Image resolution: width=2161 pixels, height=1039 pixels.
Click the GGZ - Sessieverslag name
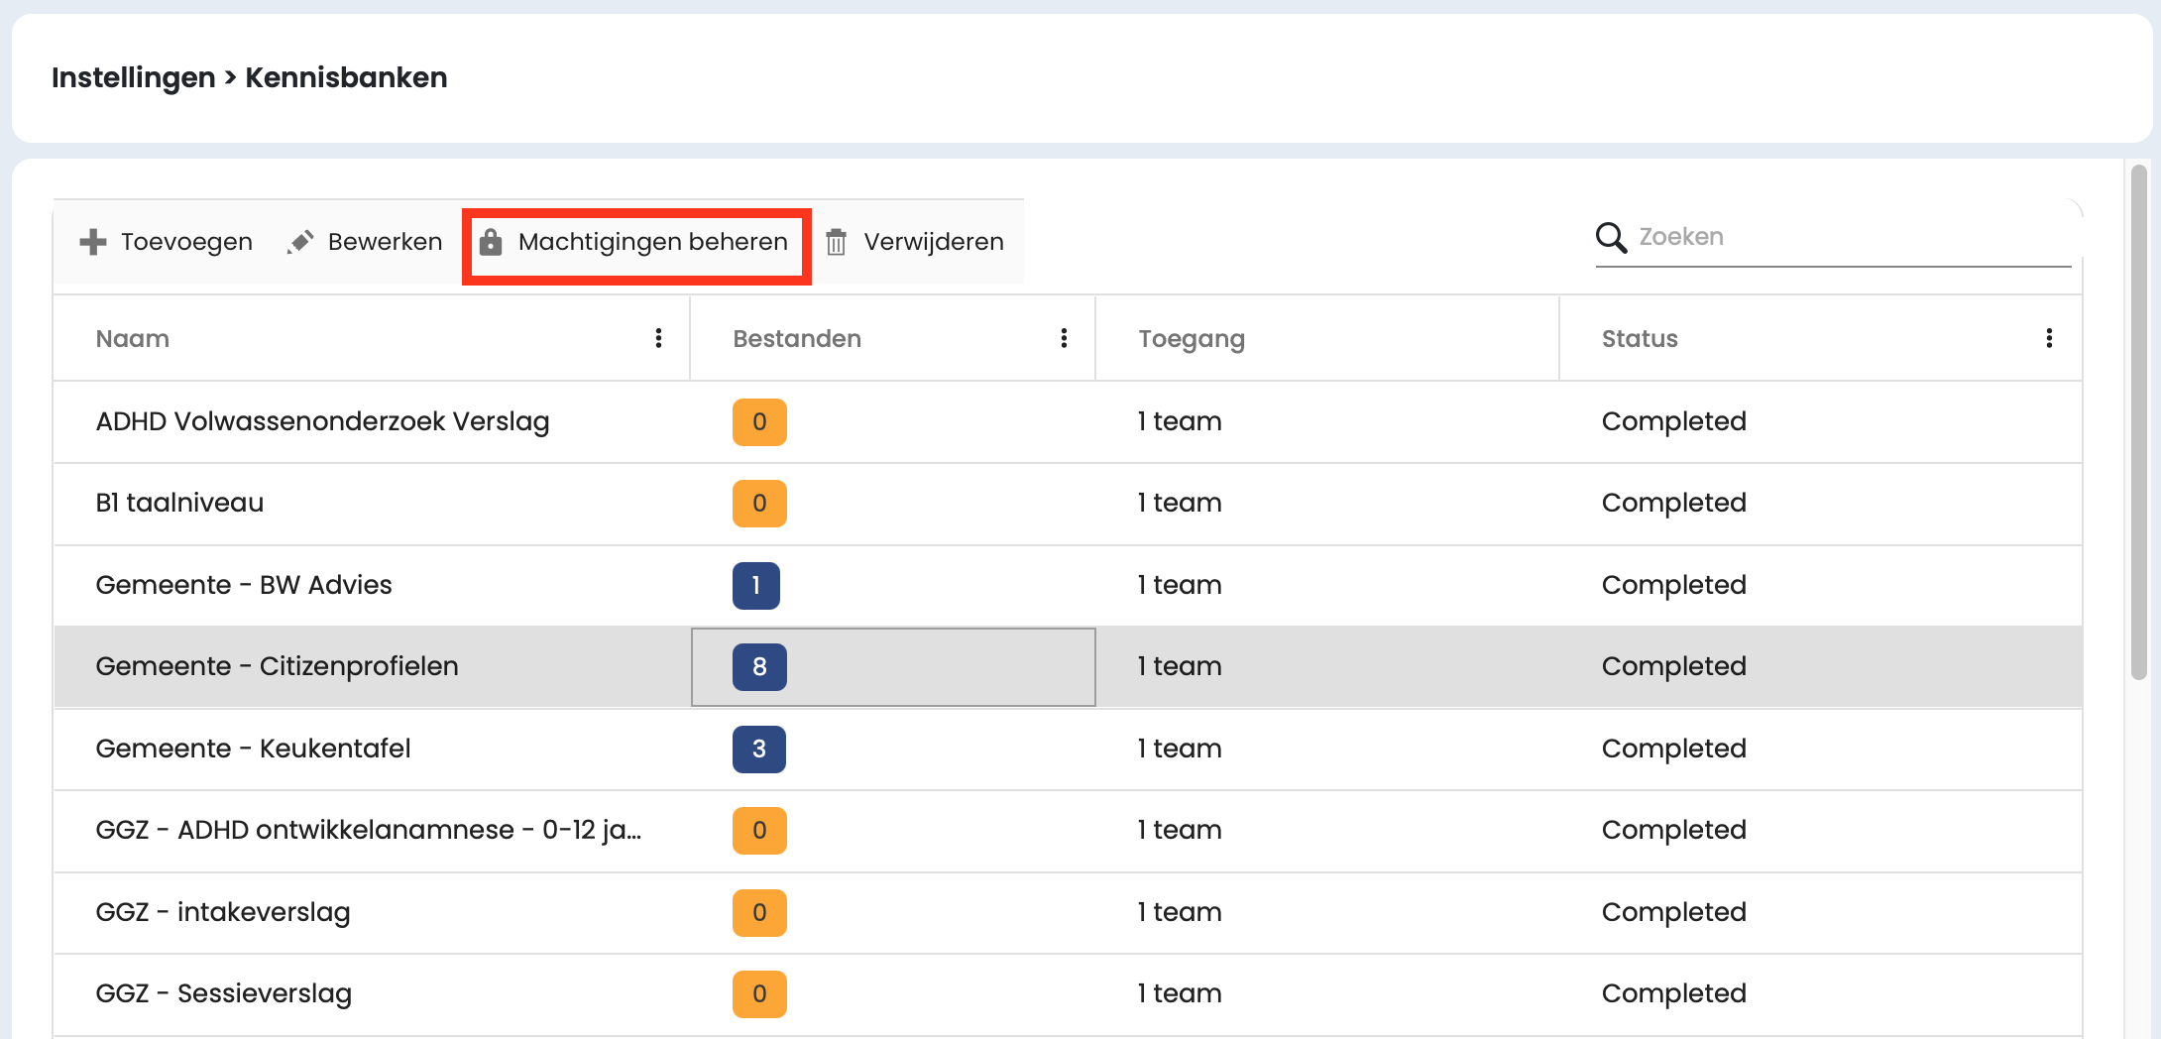(x=224, y=993)
